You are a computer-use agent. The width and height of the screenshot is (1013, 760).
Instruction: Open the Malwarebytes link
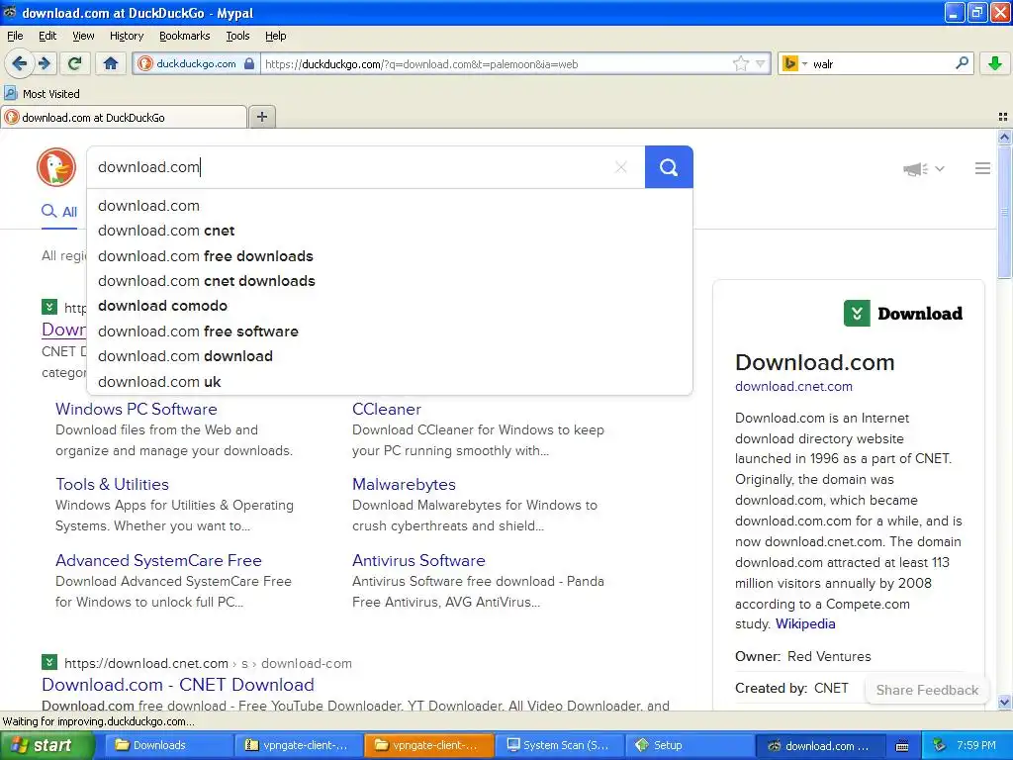tap(404, 484)
